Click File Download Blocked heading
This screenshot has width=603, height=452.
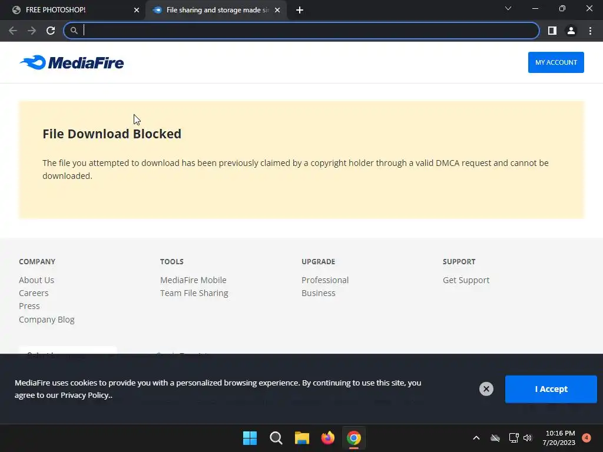tap(112, 134)
